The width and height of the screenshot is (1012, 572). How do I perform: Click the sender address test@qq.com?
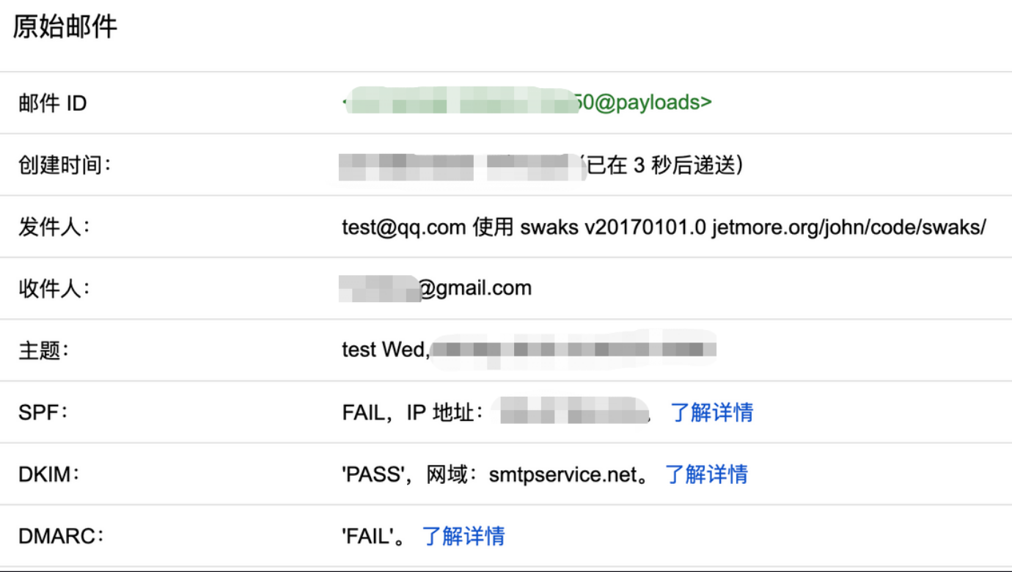coord(404,227)
